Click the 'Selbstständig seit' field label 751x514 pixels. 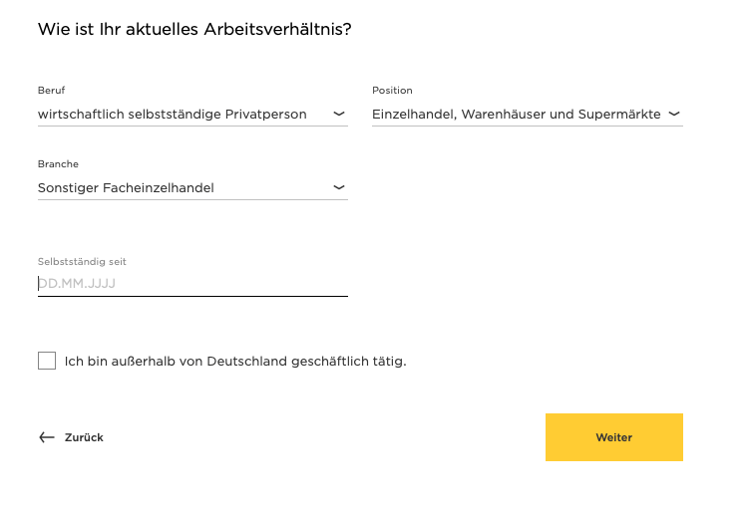click(x=82, y=261)
